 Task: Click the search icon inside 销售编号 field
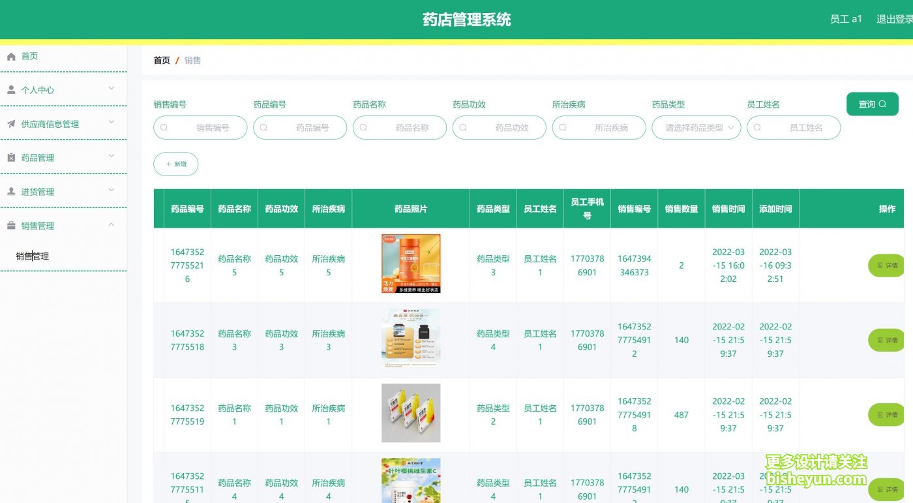tap(164, 128)
